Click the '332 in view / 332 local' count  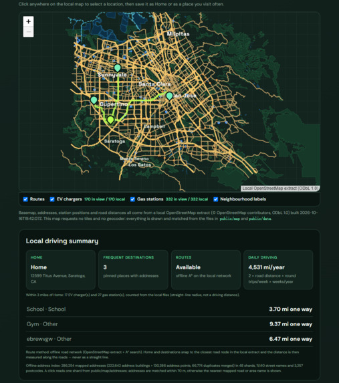click(187, 199)
